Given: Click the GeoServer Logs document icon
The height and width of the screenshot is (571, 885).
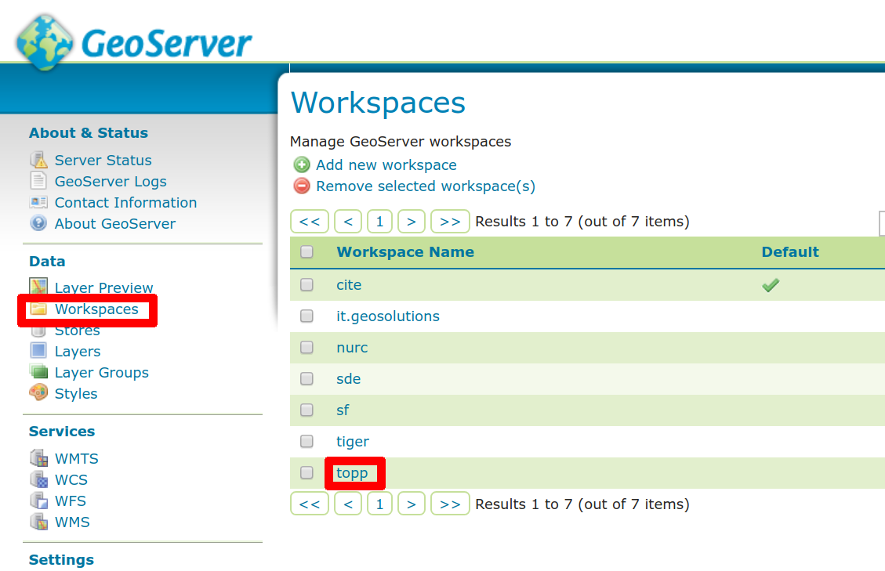Looking at the screenshot, I should tap(38, 181).
